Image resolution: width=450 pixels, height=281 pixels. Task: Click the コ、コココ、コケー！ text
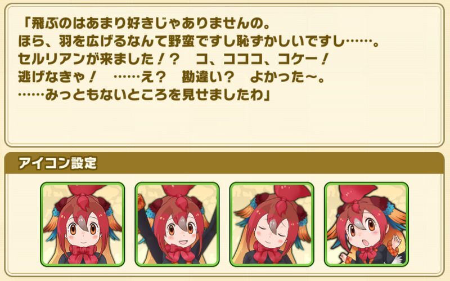click(262, 60)
